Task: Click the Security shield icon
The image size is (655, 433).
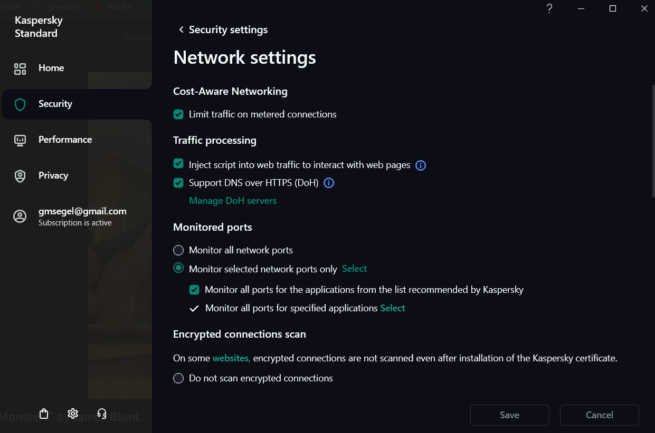Action: pyautogui.click(x=20, y=104)
